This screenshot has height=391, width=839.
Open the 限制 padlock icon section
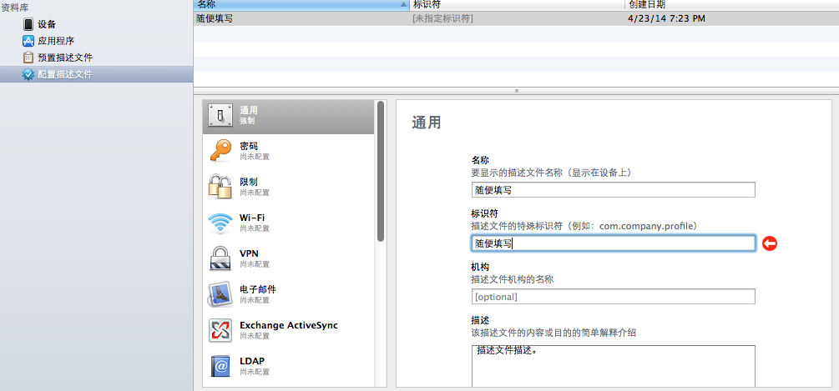(220, 187)
